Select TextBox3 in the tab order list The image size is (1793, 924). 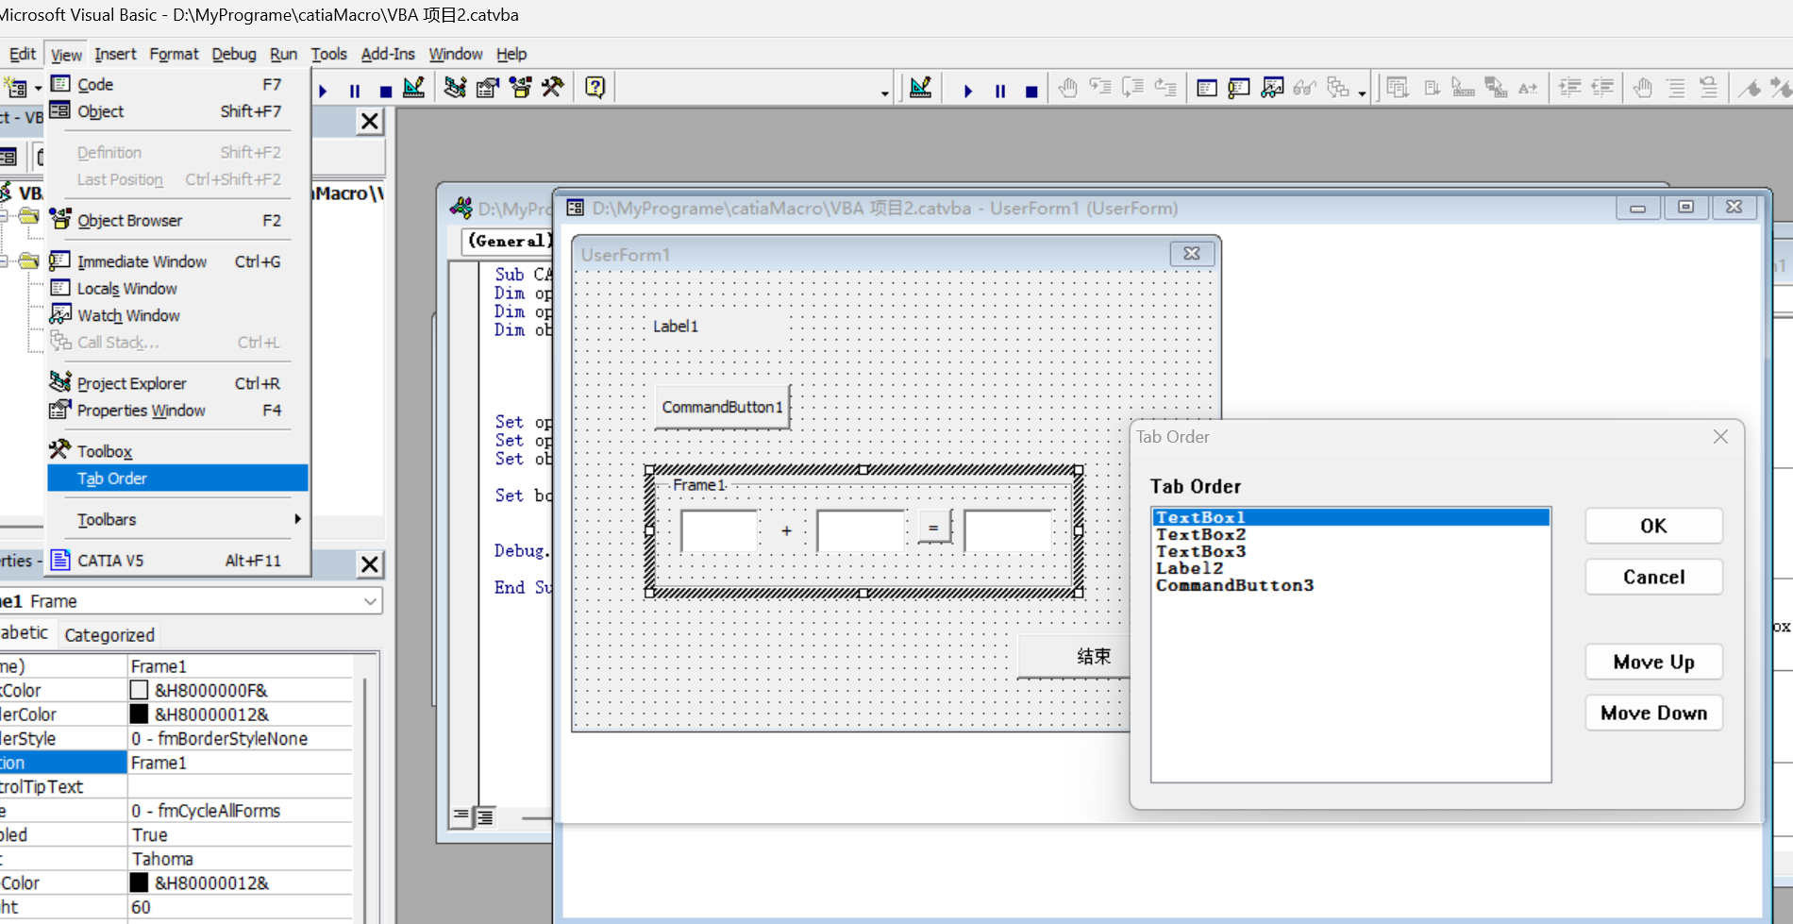[1200, 551]
